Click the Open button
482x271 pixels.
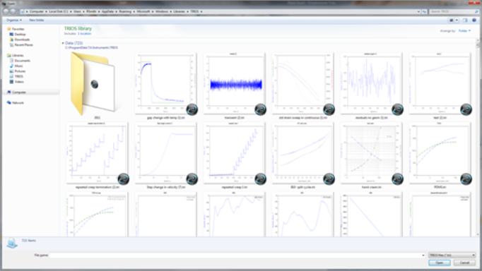pos(440,263)
